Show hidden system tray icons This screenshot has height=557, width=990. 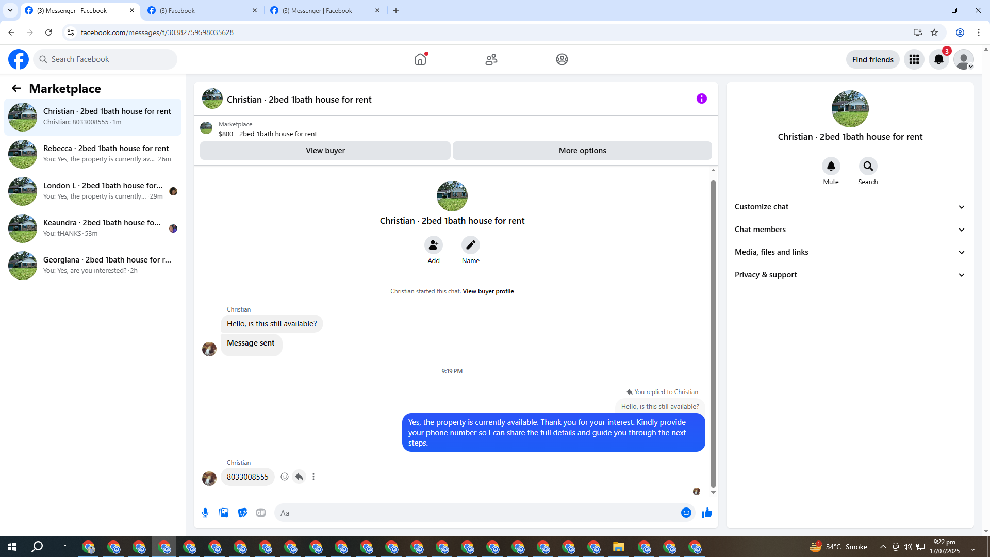883,547
